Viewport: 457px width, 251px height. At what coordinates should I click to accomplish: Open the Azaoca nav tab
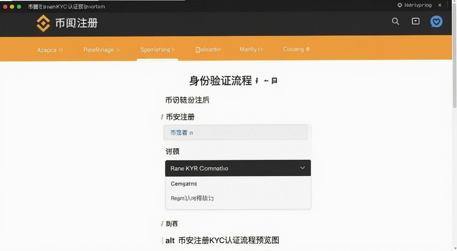point(50,50)
